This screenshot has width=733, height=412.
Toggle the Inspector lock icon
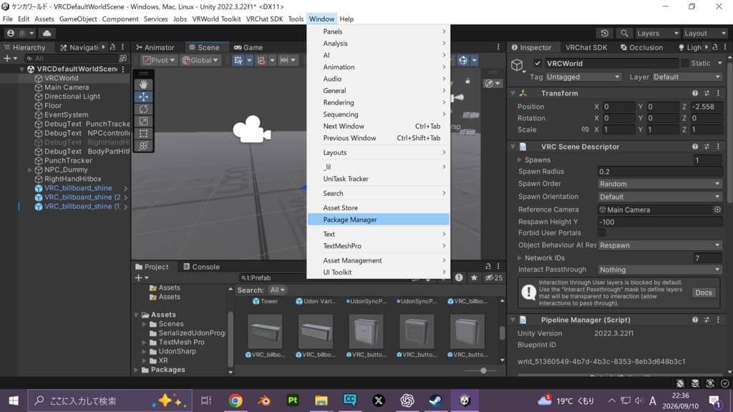(715, 47)
